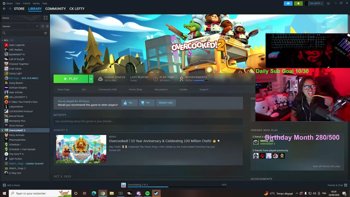Image resolution: width=350 pixels, height=197 pixels.
Task: Expand the Games collection dropdown
Action: pyautogui.click(x=37, y=26)
